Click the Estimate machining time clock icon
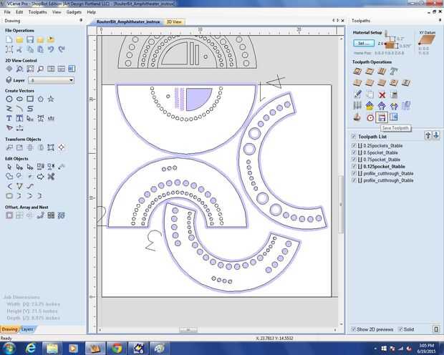This screenshot has width=444, height=355. coord(370,117)
